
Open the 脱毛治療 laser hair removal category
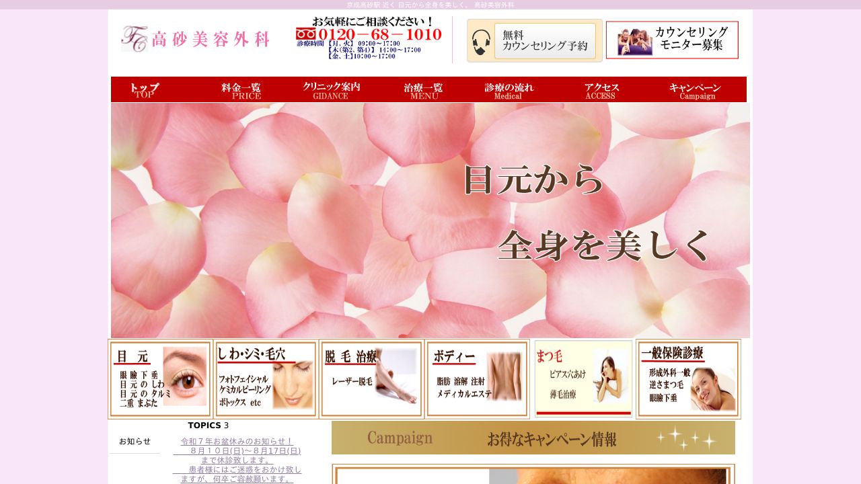(x=371, y=378)
